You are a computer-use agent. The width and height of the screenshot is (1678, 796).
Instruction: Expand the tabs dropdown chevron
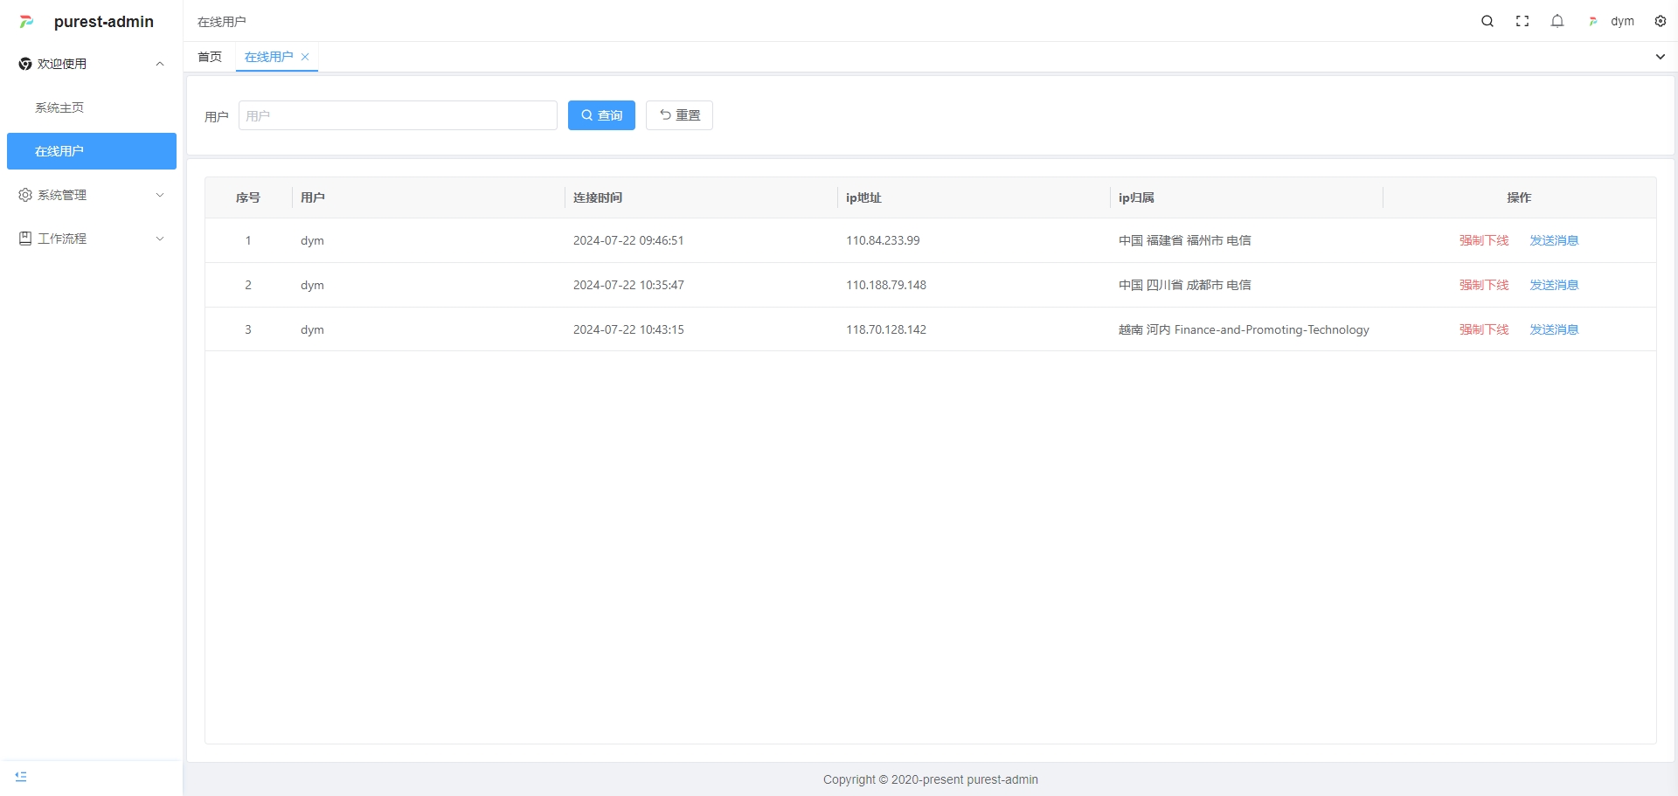1661,57
